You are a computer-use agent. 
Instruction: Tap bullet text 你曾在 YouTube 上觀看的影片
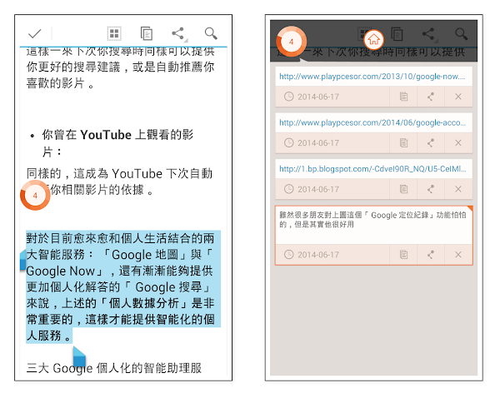[x=117, y=143]
